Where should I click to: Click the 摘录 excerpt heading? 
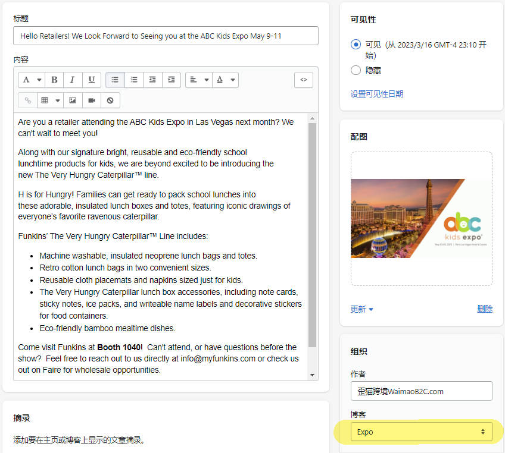(x=21, y=418)
